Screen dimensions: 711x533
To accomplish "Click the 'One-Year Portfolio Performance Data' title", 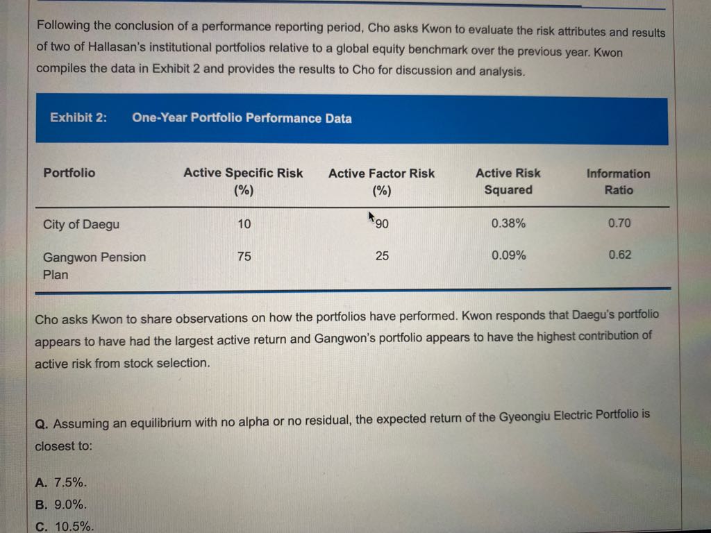I will coord(242,118).
